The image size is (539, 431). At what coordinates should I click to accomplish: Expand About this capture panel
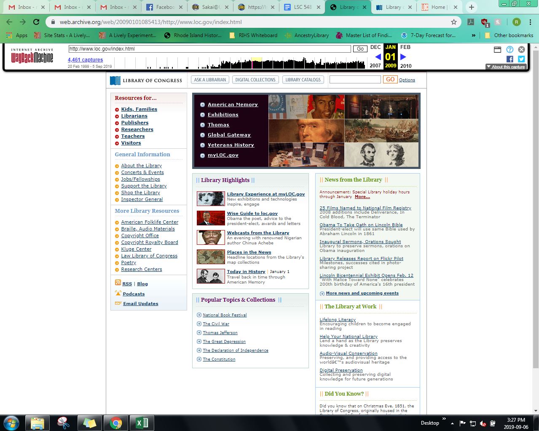[x=506, y=67]
